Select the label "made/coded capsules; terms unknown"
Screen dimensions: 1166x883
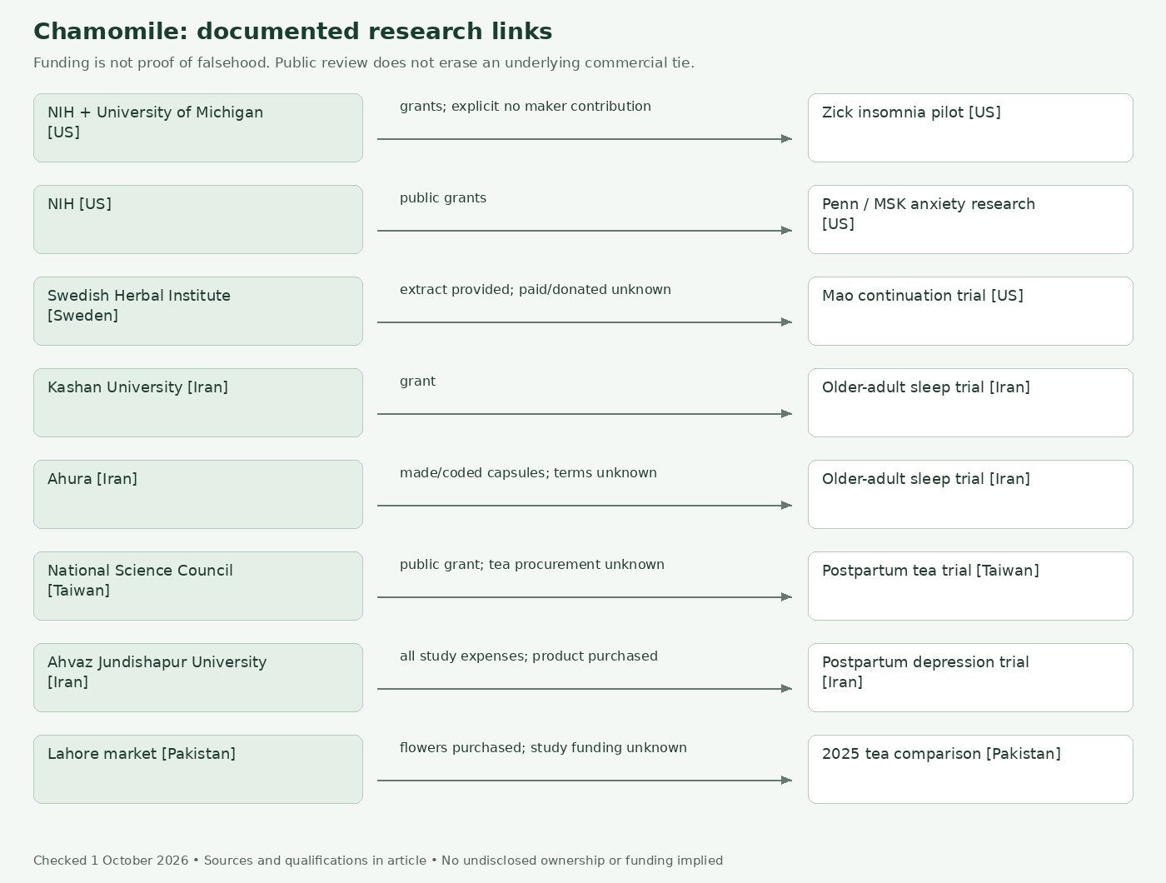coord(528,473)
